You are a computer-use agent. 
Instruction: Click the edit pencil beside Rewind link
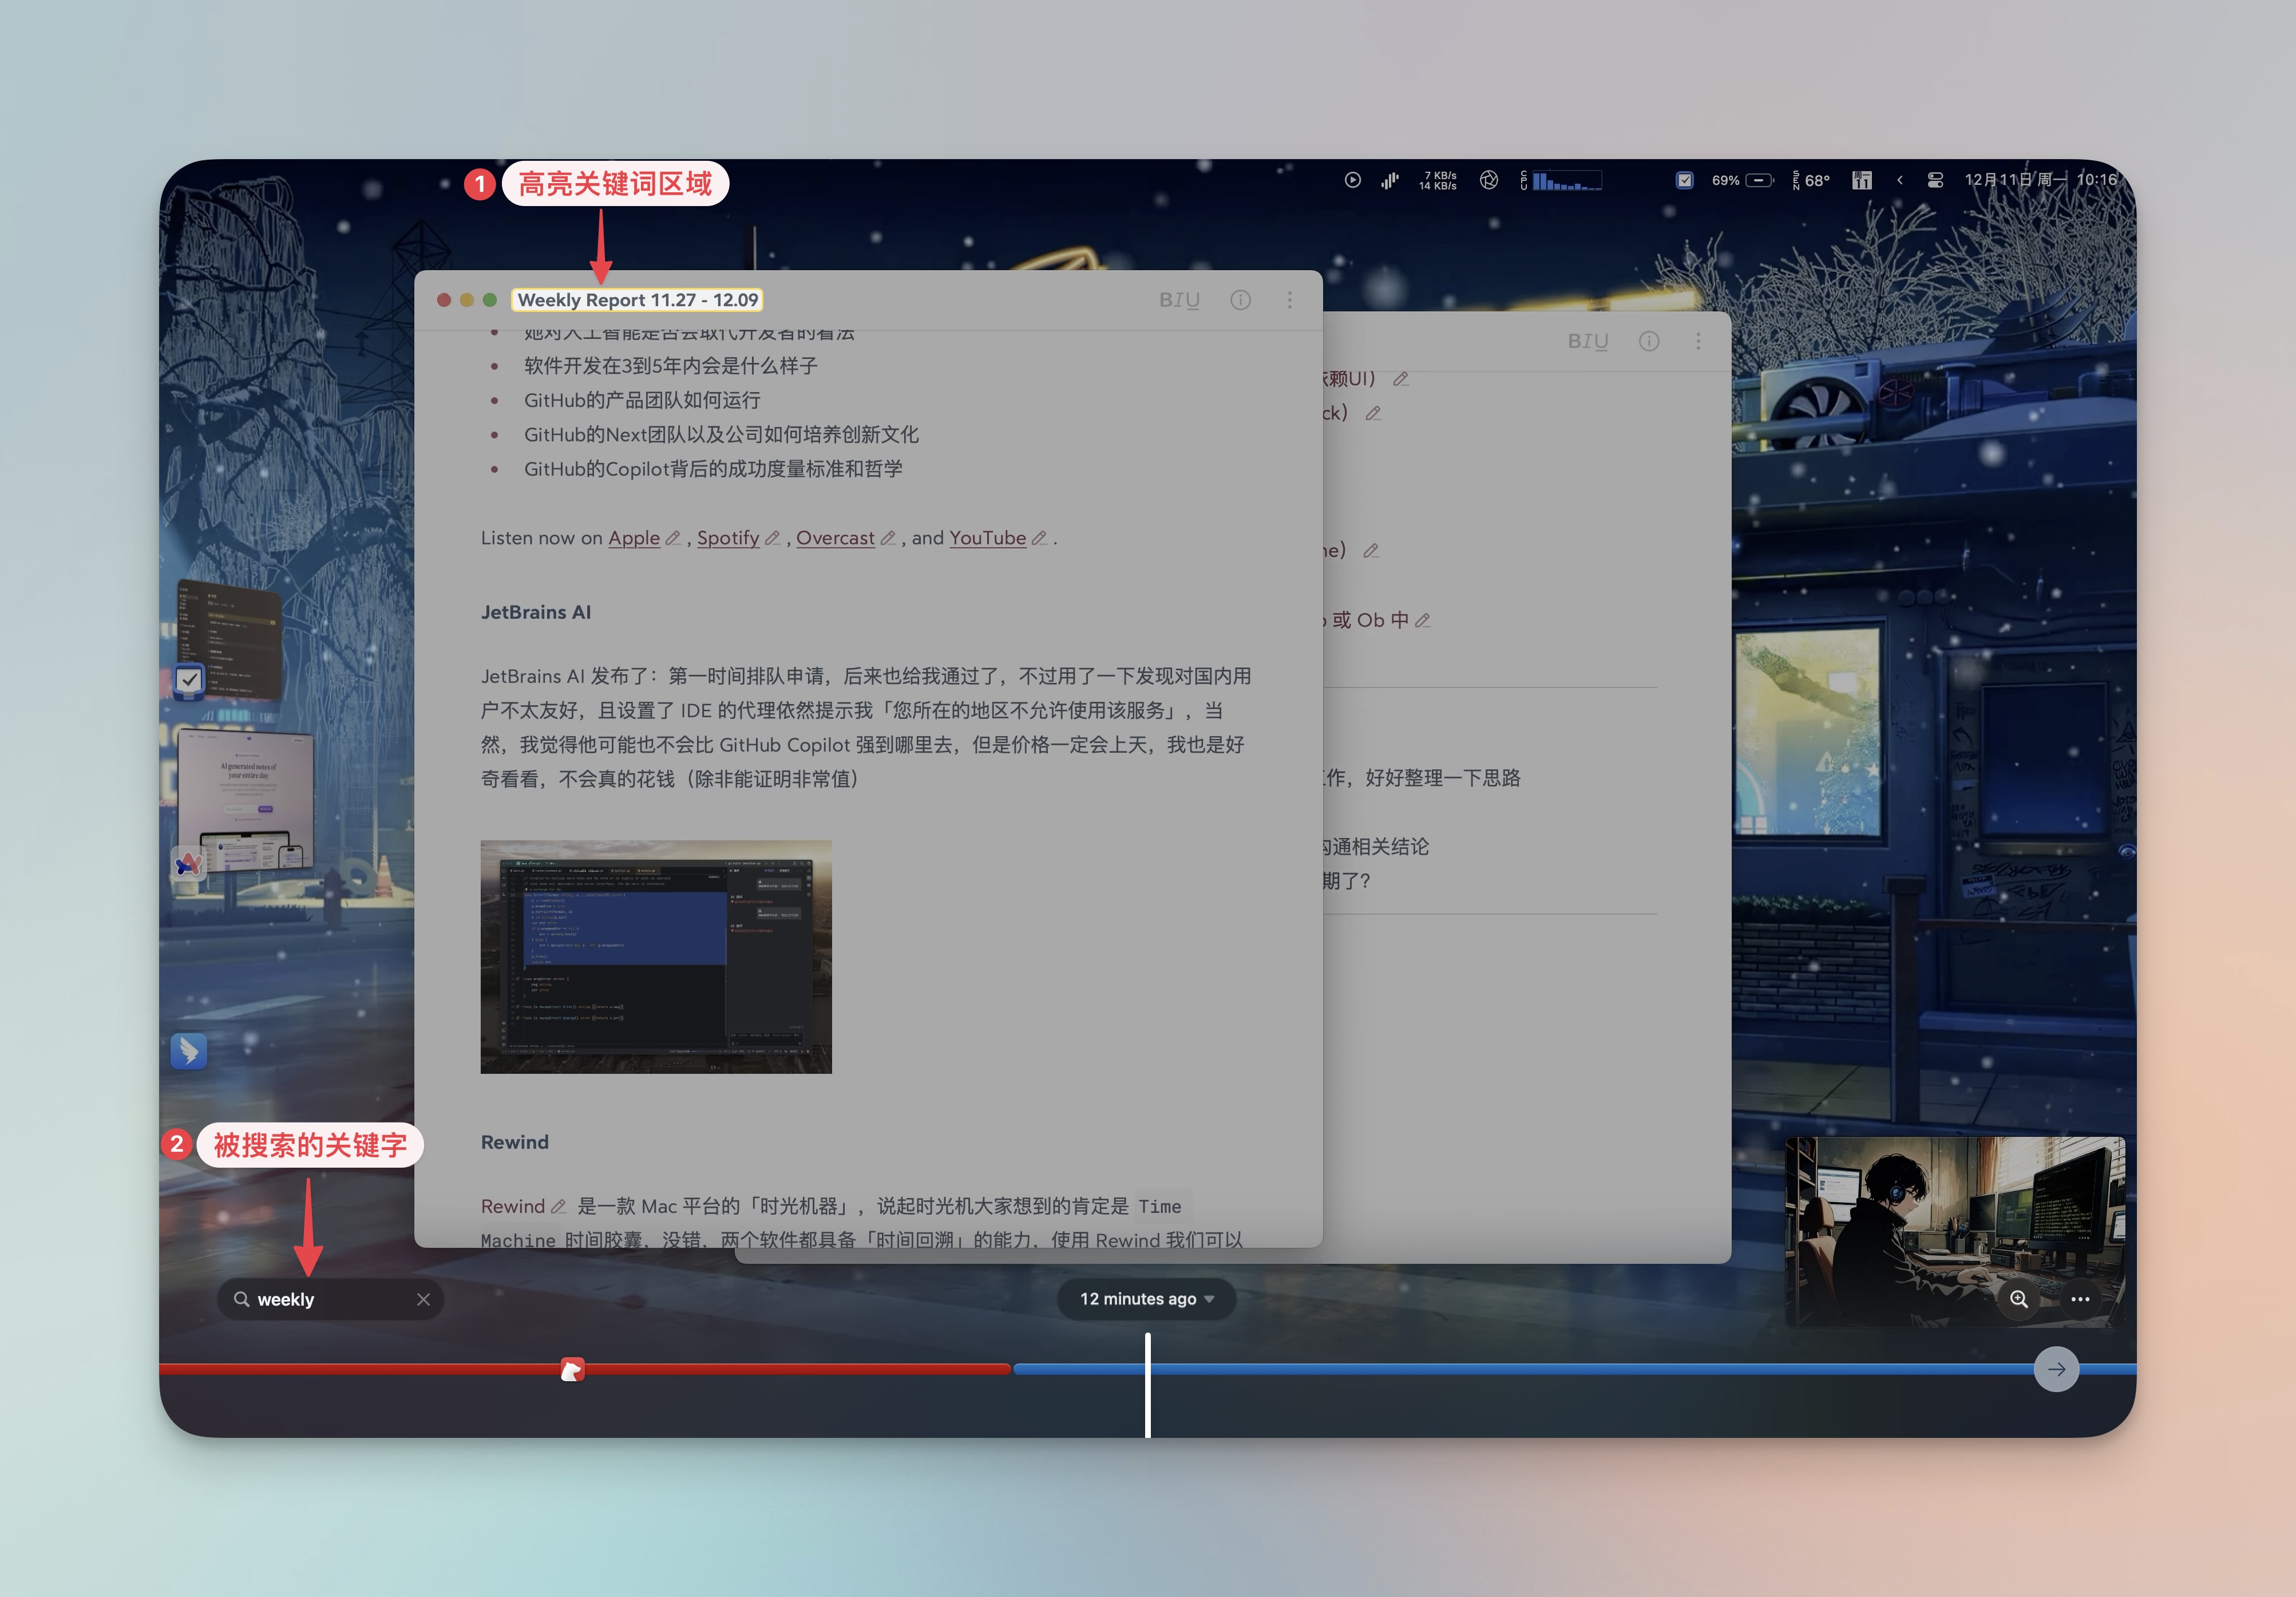click(x=558, y=1206)
